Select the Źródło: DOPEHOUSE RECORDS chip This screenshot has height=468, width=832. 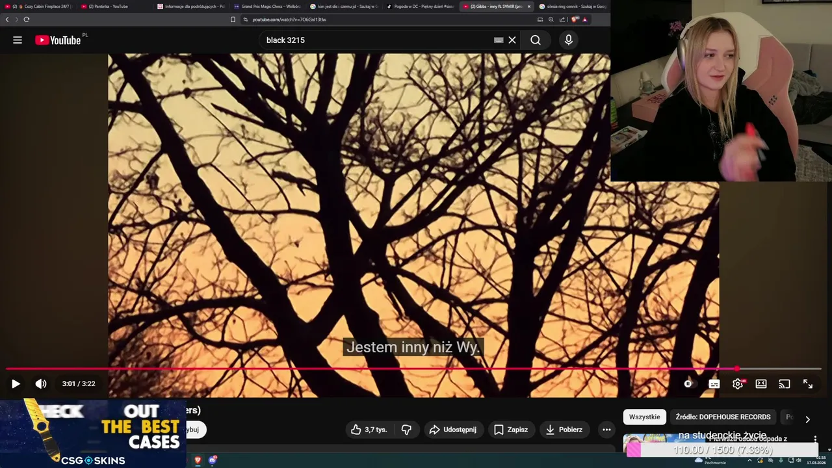tap(723, 417)
